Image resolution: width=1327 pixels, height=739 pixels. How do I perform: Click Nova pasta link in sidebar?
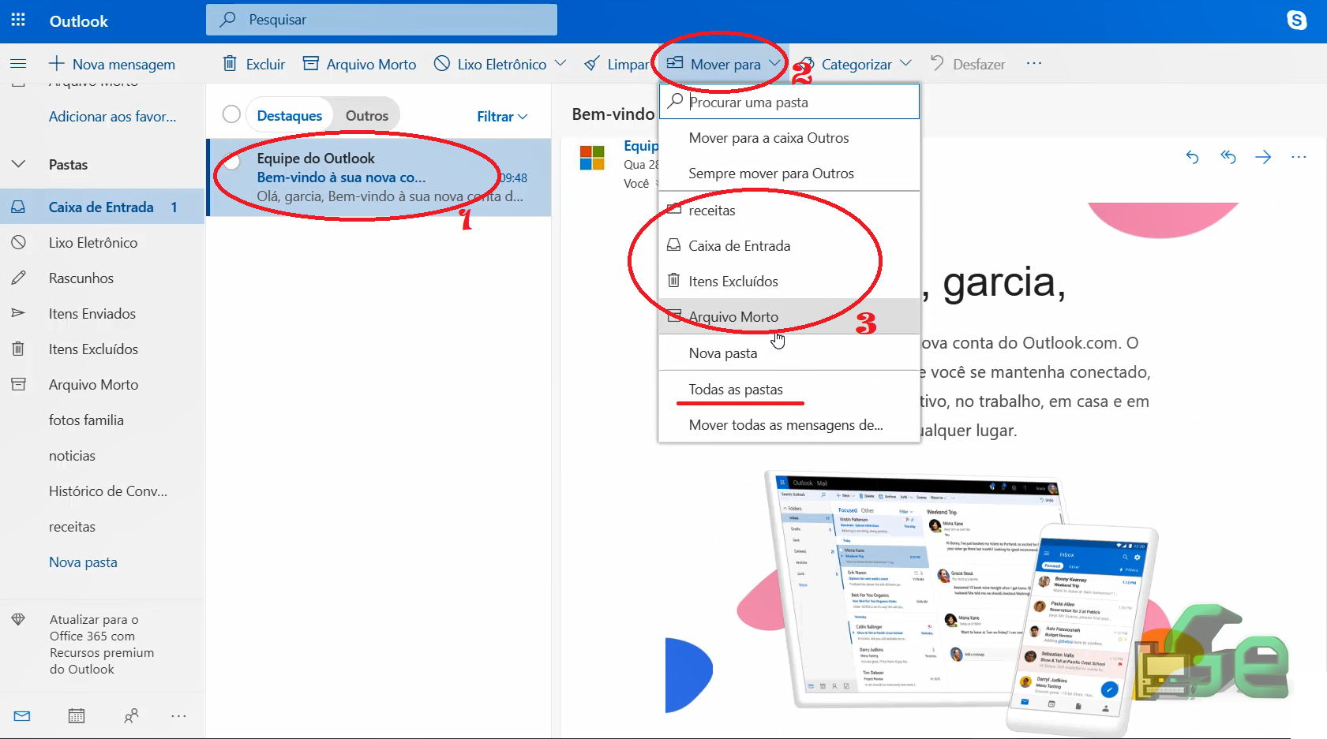click(x=83, y=562)
